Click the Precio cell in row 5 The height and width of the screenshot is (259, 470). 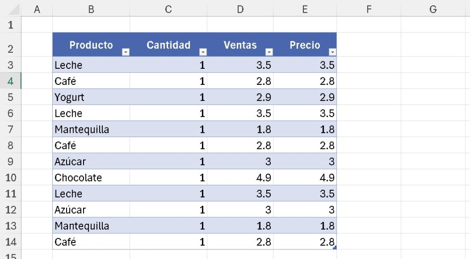pos(305,97)
